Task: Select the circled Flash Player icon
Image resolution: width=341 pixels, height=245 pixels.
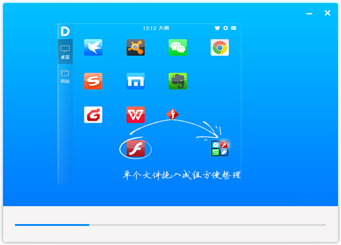Action: coord(135,149)
